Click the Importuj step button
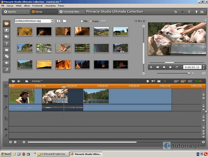 coord(16,12)
